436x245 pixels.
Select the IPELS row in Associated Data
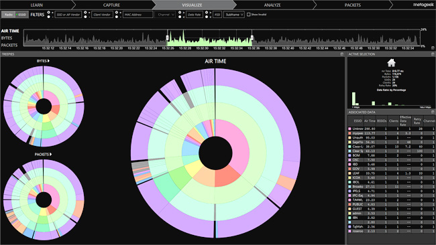391,191
